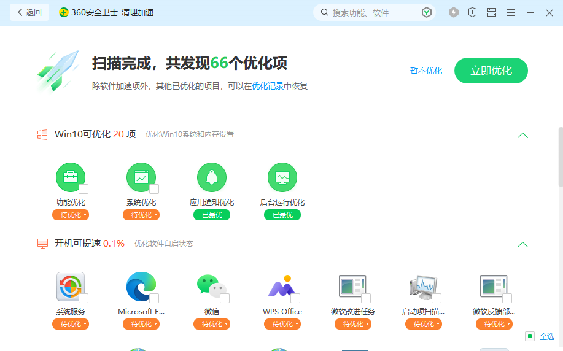Tick the 系统服务 checkbox
This screenshot has width=563, height=351.
83,298
